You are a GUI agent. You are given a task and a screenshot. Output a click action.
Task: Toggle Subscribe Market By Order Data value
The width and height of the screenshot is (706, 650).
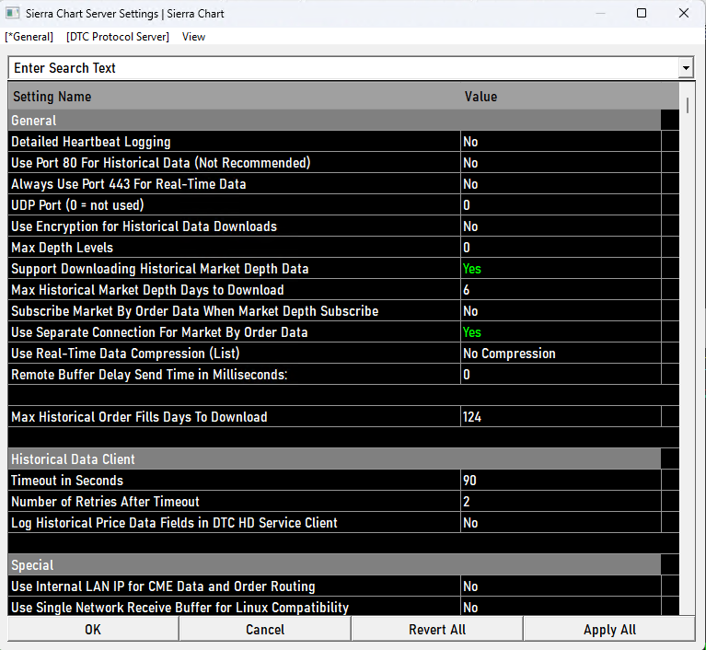[561, 311]
